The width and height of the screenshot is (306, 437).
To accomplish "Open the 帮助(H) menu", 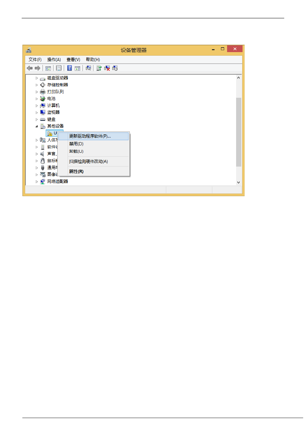I will click(93, 59).
